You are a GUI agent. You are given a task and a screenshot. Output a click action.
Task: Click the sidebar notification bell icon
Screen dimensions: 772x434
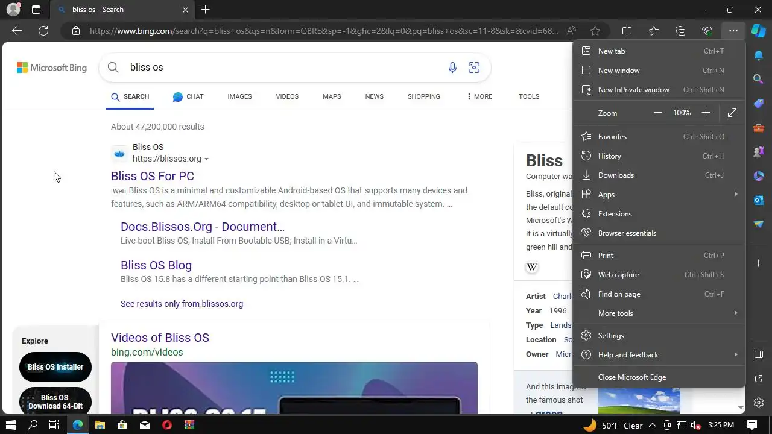pyautogui.click(x=759, y=55)
